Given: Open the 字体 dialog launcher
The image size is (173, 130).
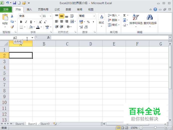Looking at the screenshot, I should (x=51, y=32).
